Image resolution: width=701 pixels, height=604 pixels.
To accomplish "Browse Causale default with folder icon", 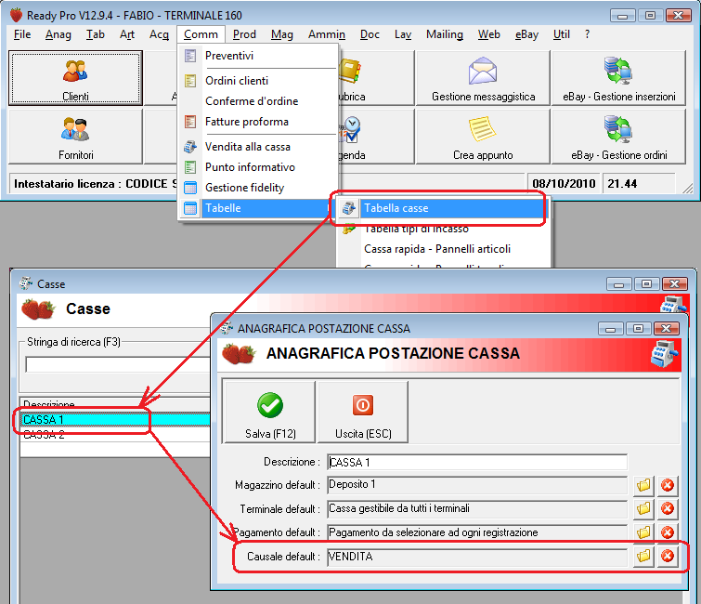I will pos(643,556).
